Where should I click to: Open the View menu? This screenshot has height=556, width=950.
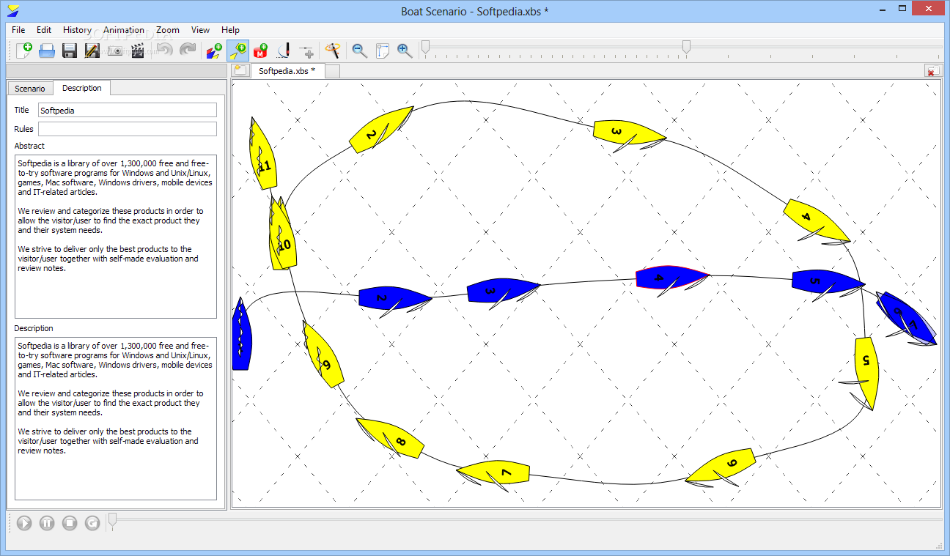200,30
